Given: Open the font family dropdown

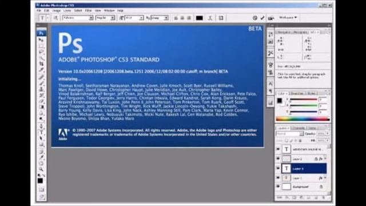Looking at the screenshot, I should pyautogui.click(x=91, y=18).
